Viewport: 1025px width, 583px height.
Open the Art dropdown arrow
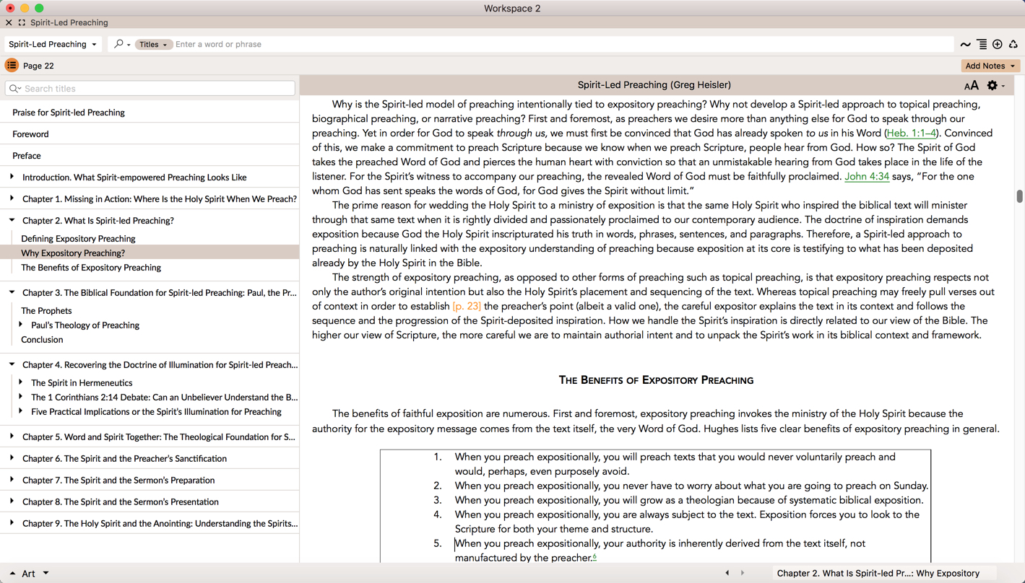46,574
